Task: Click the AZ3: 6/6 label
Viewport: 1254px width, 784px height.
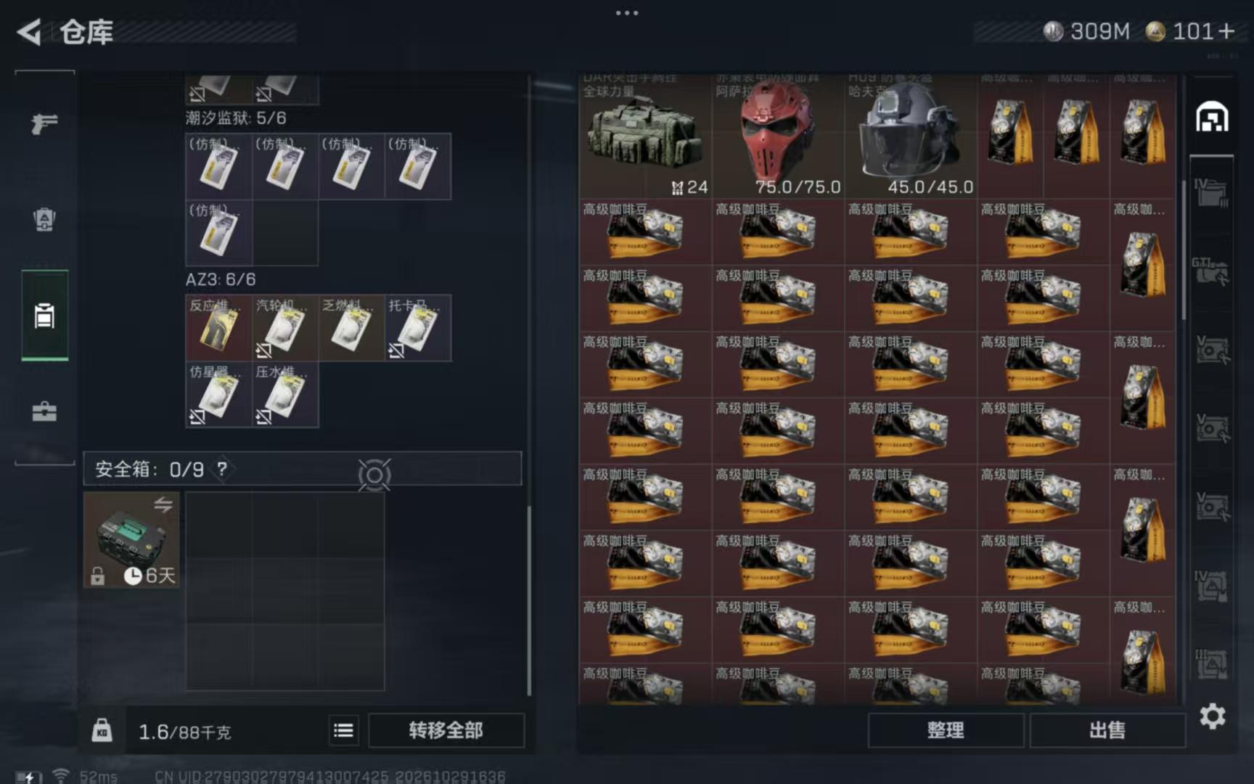Action: click(x=221, y=279)
